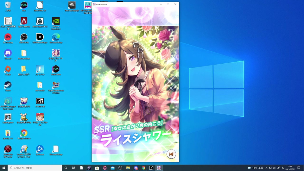Skip the gacha animation with fast-forward button

point(171,154)
